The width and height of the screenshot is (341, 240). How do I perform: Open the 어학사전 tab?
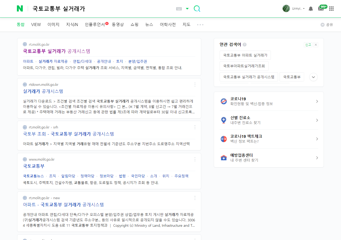168,25
